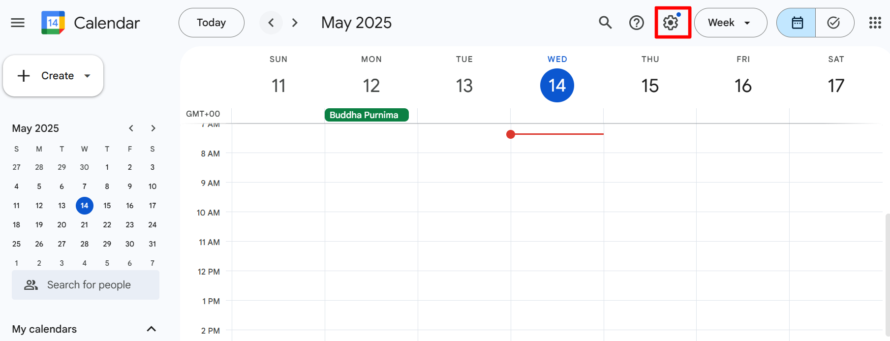This screenshot has width=890, height=341.
Task: Open the Buddha Purnima event
Action: coord(366,115)
